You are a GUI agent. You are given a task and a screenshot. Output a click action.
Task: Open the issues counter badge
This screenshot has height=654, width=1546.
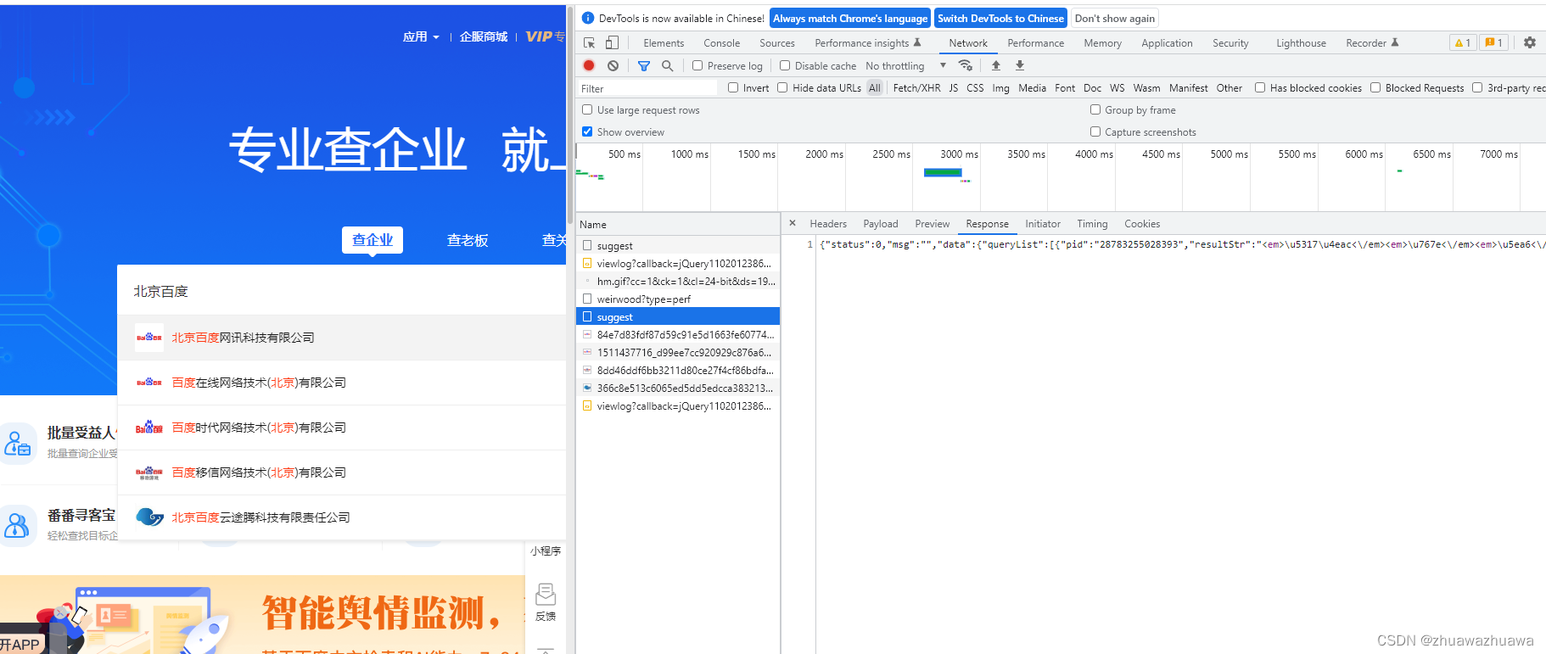click(1493, 42)
